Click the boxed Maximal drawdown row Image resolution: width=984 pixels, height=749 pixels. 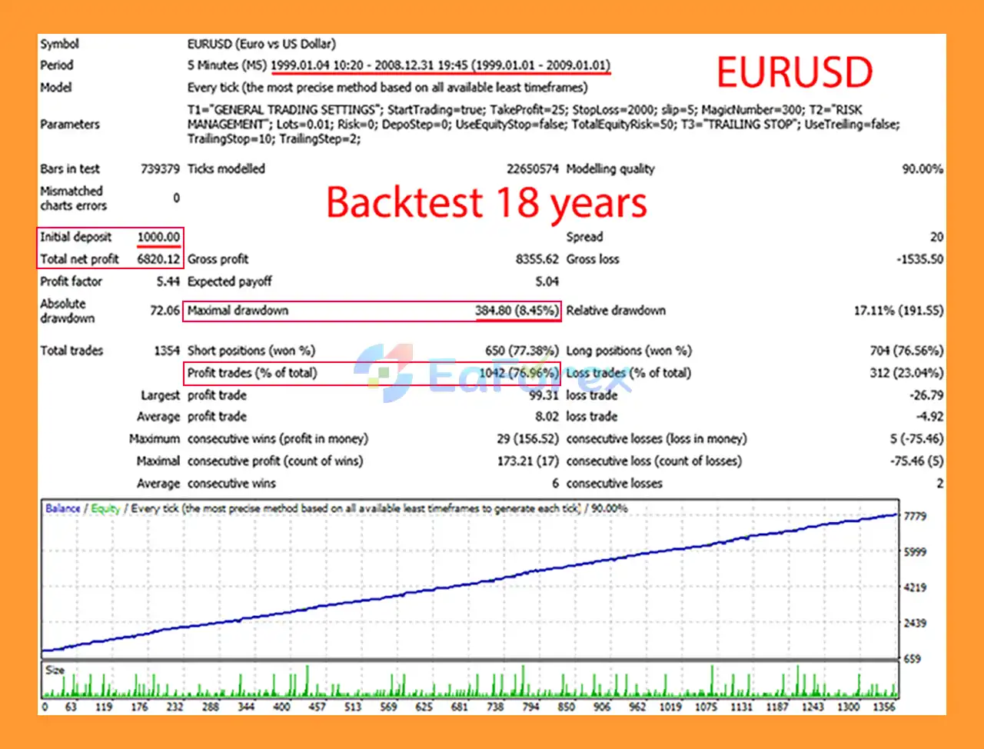(x=372, y=311)
